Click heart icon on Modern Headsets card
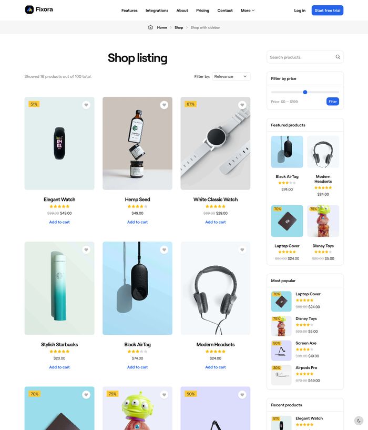This screenshot has height=430, width=368. tap(242, 250)
